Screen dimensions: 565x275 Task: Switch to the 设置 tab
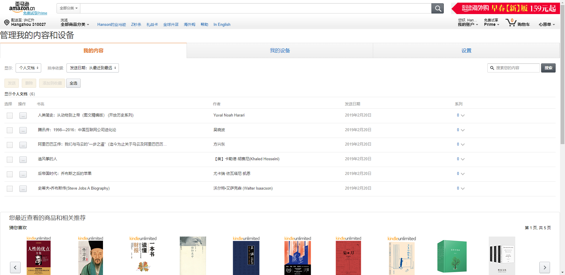(x=466, y=50)
